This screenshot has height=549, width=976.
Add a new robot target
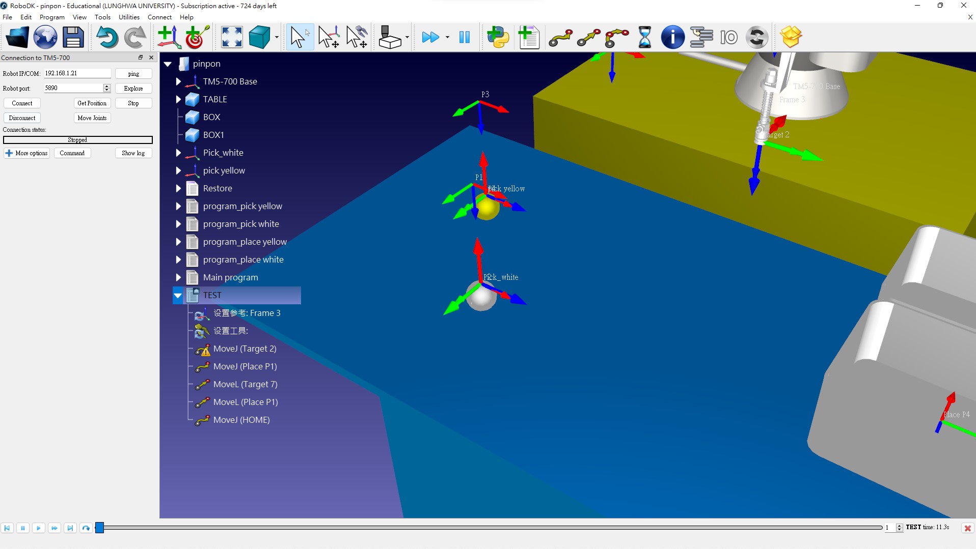197,37
